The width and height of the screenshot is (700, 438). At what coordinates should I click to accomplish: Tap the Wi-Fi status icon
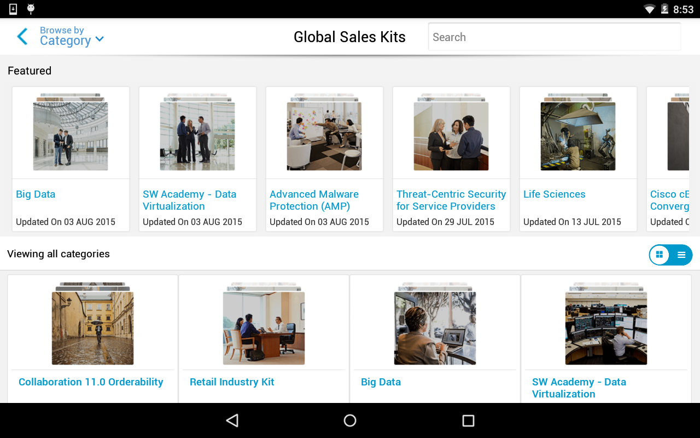pyautogui.click(x=650, y=9)
